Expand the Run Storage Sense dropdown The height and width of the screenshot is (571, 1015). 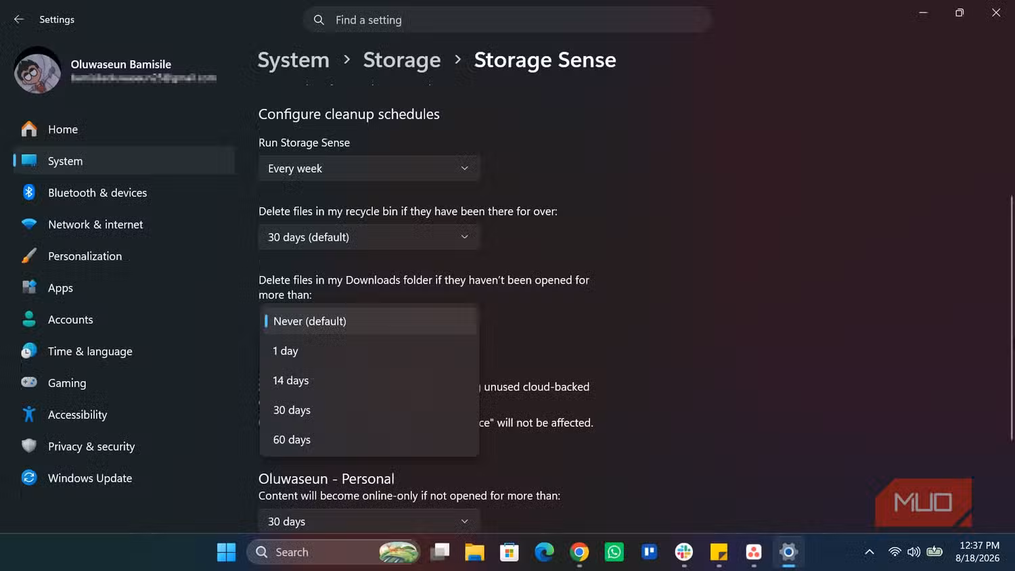369,168
